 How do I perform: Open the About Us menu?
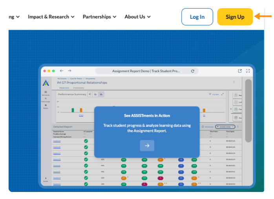coord(137,17)
